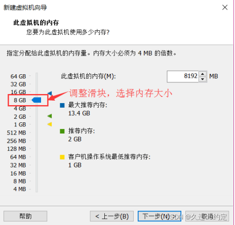Close the 新建虚拟机向导 dialog
The width and height of the screenshot is (235, 225).
click(x=225, y=8)
